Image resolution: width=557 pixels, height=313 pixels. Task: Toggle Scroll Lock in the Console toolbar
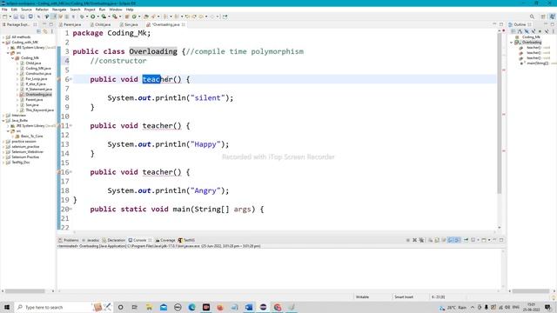coord(437,240)
